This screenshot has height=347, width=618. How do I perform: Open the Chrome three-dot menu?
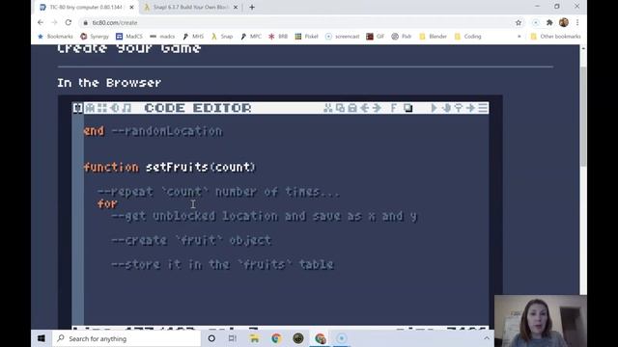point(577,23)
